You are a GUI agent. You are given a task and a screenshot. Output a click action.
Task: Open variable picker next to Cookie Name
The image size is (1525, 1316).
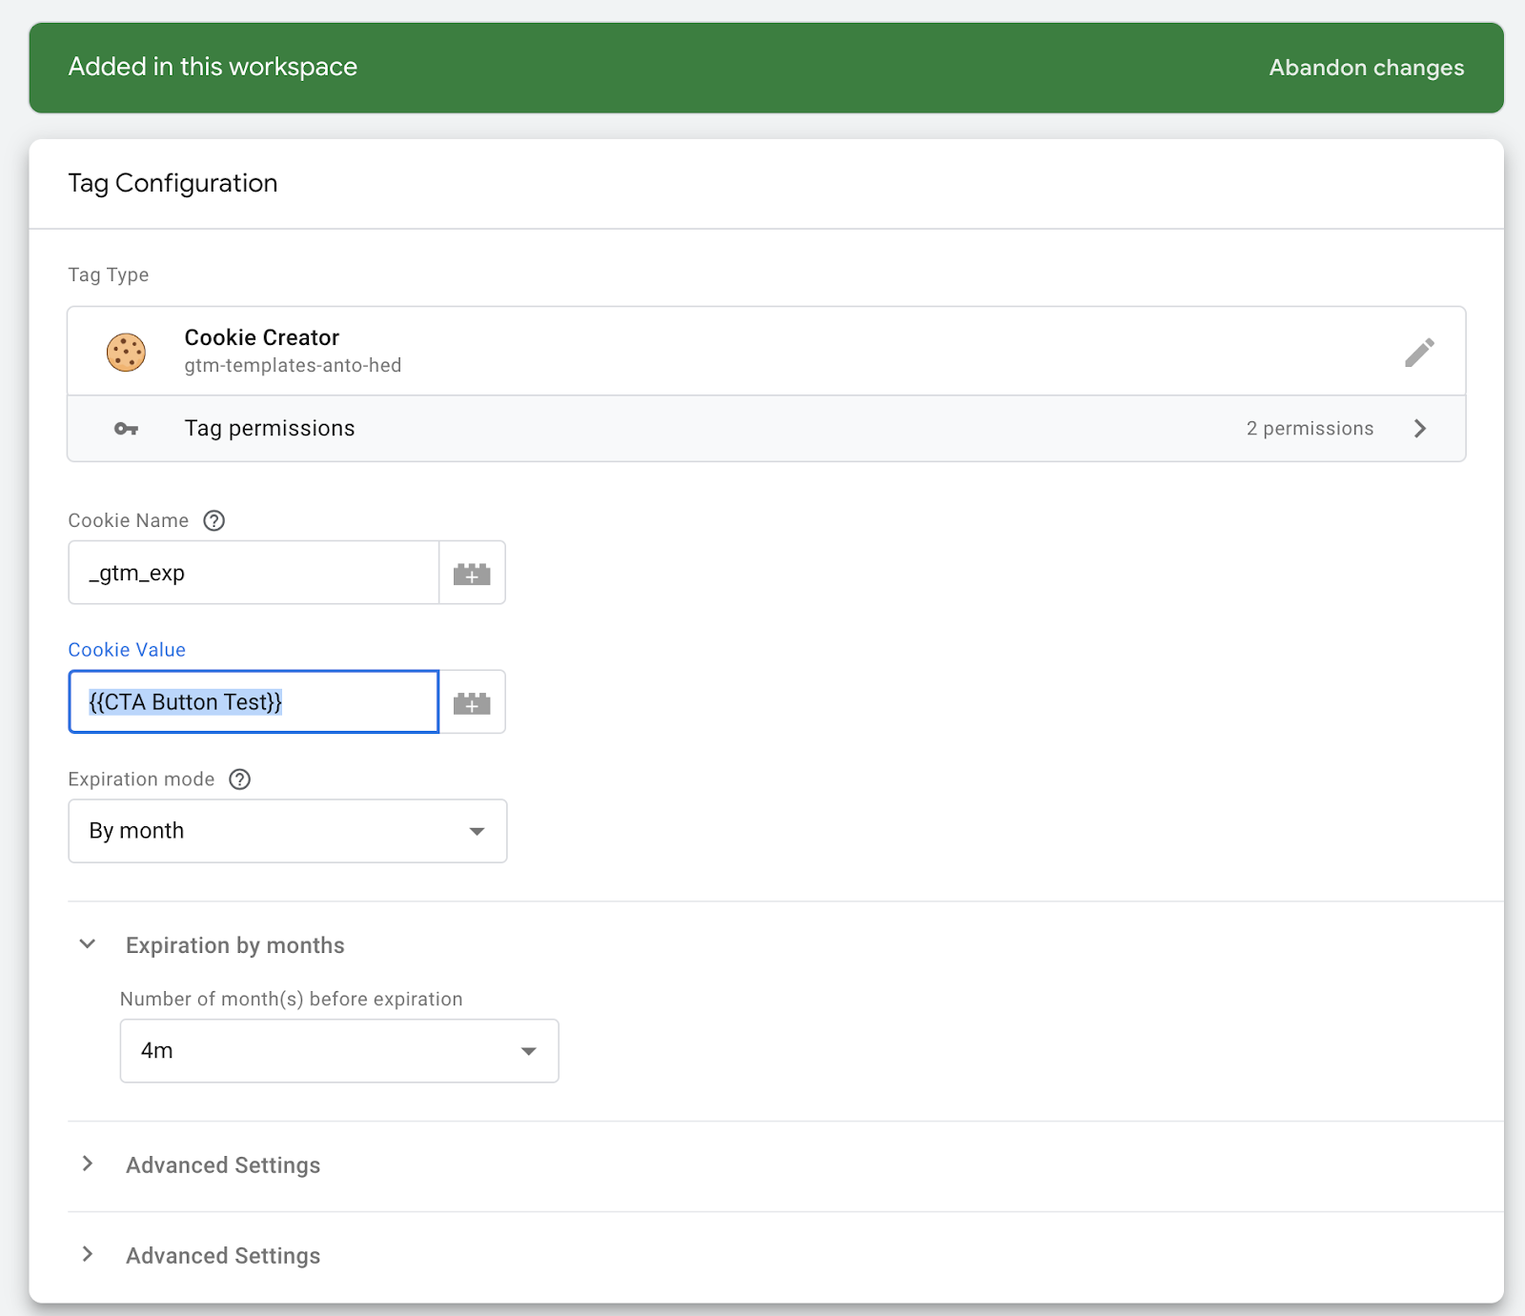click(x=472, y=574)
